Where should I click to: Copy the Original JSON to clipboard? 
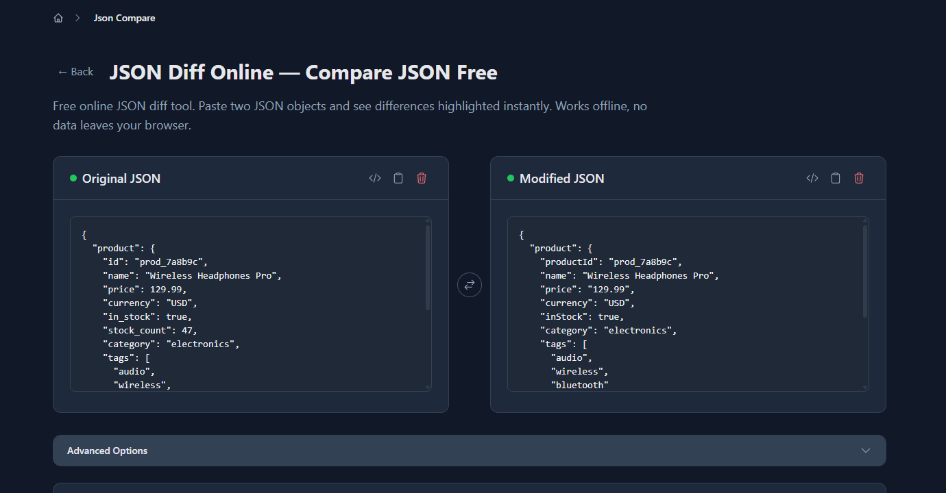(398, 177)
